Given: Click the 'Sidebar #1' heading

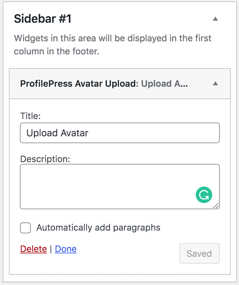Looking at the screenshot, I should point(43,19).
